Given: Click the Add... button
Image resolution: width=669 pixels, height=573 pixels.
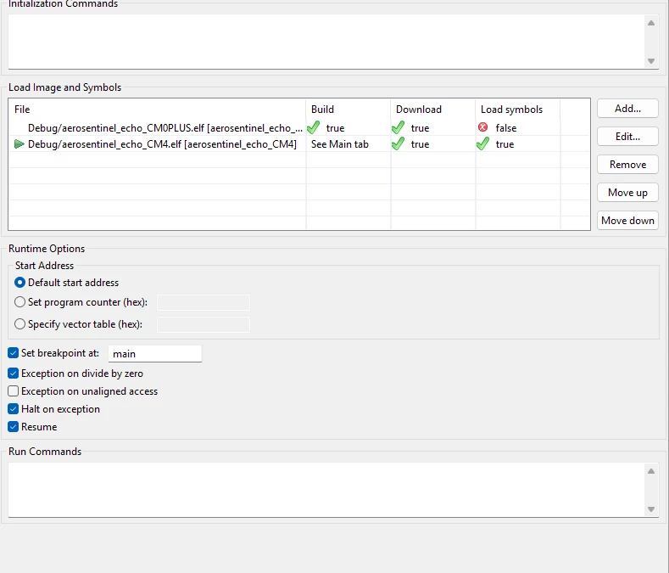Looking at the screenshot, I should coord(627,109).
